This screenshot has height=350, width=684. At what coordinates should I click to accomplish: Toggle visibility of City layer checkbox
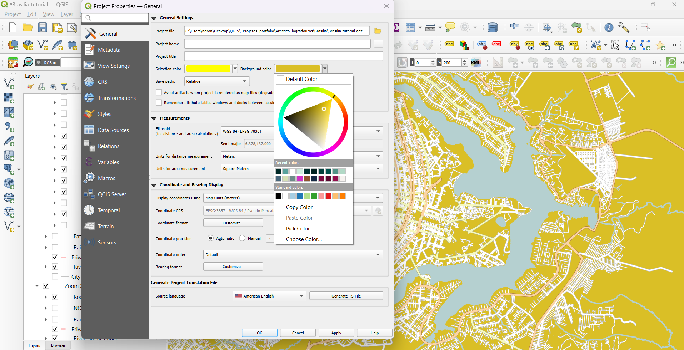coord(55,276)
